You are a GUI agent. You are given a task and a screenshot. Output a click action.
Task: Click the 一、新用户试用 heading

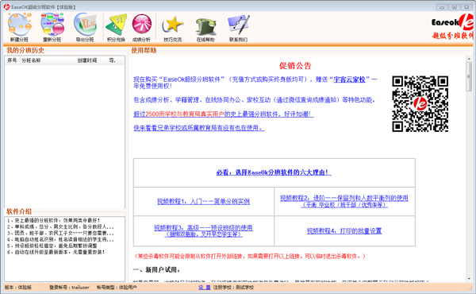[156, 270]
